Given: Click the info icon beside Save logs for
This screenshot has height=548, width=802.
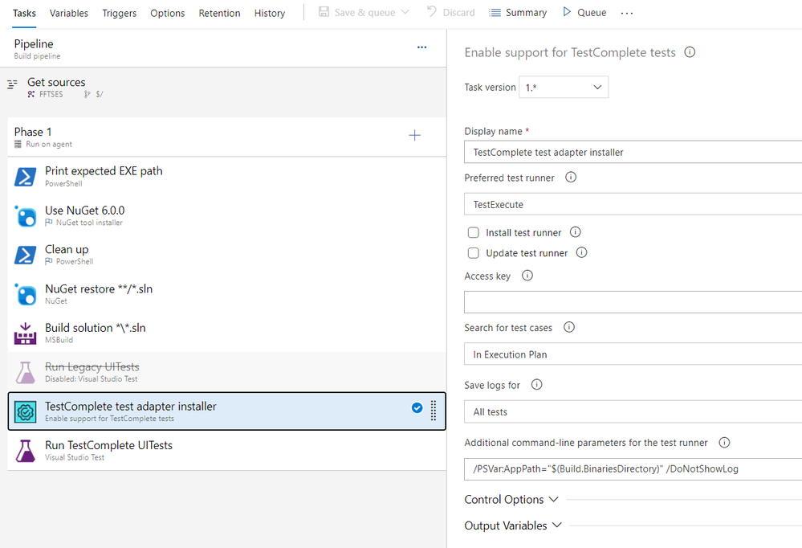Looking at the screenshot, I should click(537, 385).
